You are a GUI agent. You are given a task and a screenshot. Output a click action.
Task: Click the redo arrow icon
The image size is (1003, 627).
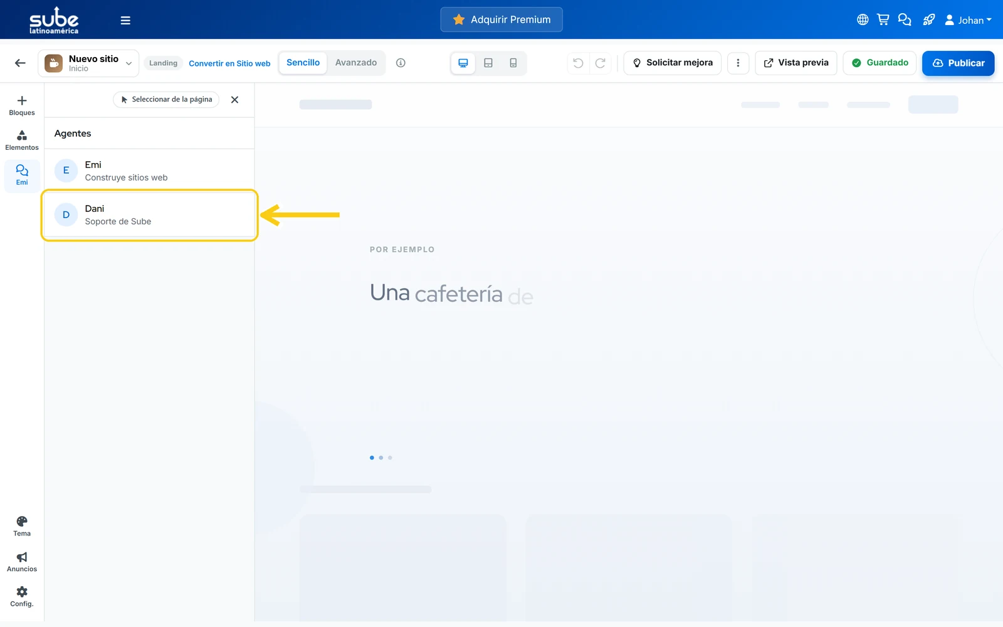click(600, 63)
